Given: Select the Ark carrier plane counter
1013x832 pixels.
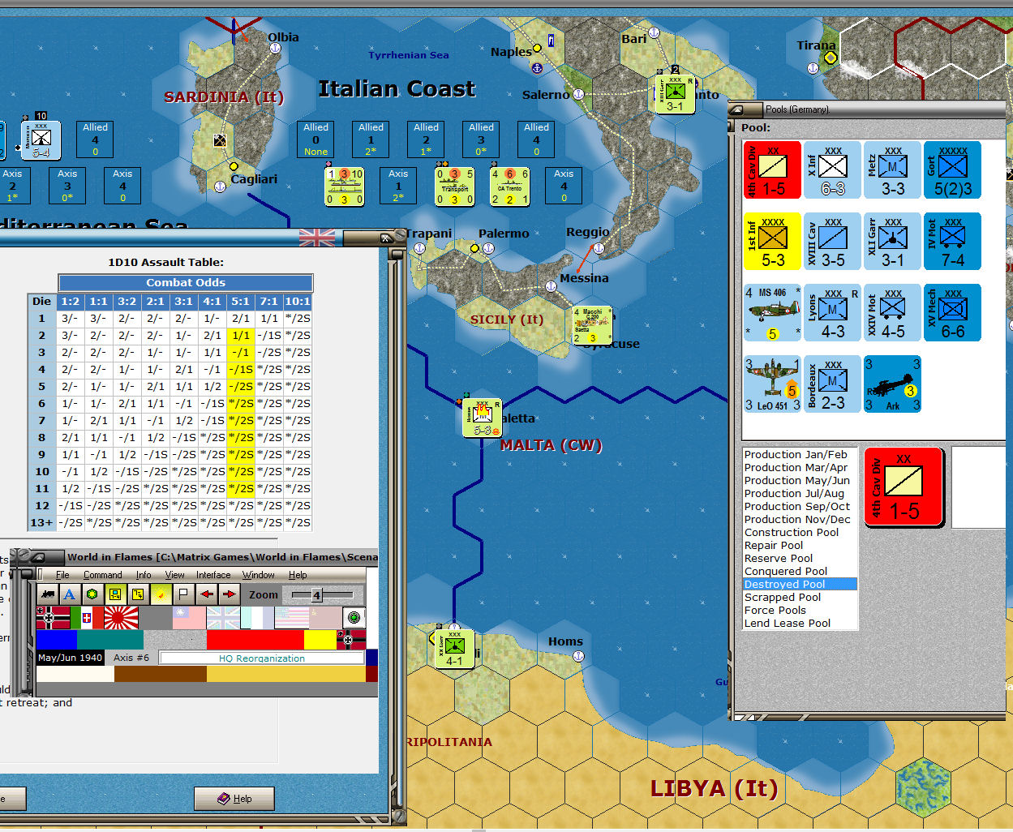Looking at the screenshot, I should click(x=892, y=384).
